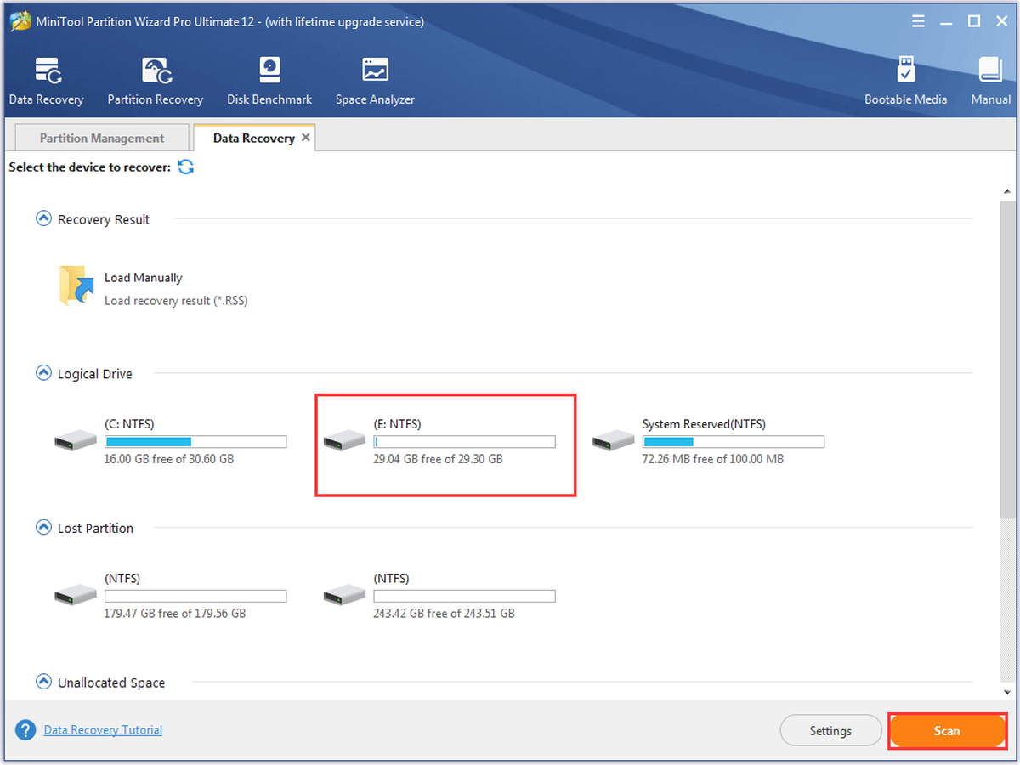Image resolution: width=1020 pixels, height=765 pixels.
Task: Collapse the Lost Partition section
Action: [43, 528]
